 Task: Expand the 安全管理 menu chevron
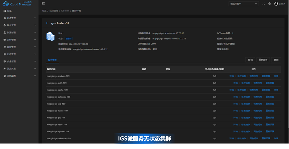35,61
